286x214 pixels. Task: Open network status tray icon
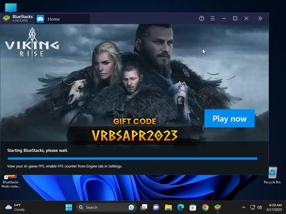pyautogui.click(x=252, y=207)
